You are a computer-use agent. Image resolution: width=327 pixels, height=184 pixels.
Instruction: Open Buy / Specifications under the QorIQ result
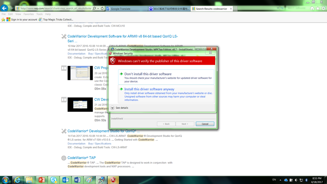tap(100, 143)
